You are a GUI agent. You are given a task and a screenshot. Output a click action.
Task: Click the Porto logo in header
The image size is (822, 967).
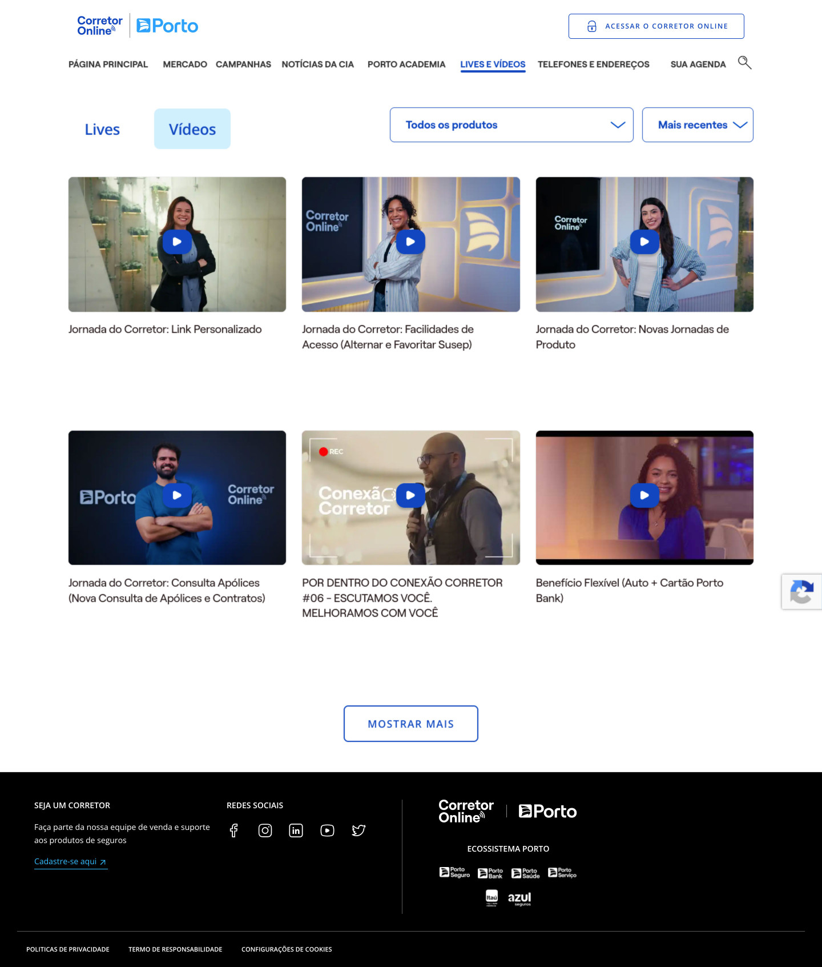[167, 26]
